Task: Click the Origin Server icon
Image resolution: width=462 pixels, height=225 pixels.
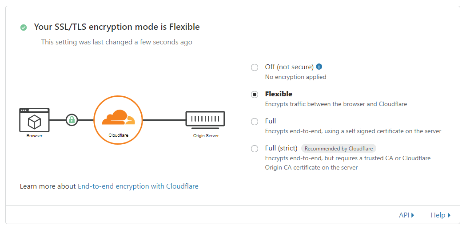Action: (205, 119)
